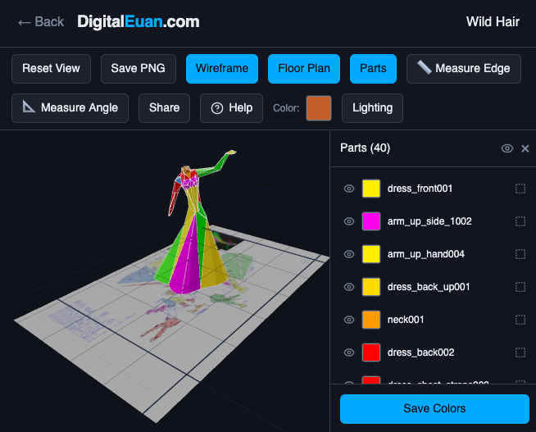
Task: Toggle visibility of dress_back002
Action: point(348,352)
